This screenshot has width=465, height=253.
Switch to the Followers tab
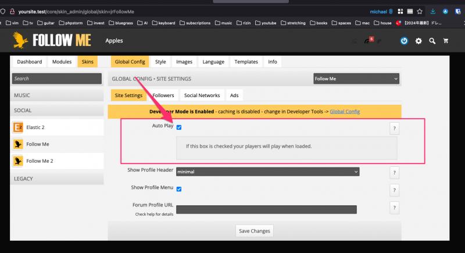pyautogui.click(x=162, y=95)
